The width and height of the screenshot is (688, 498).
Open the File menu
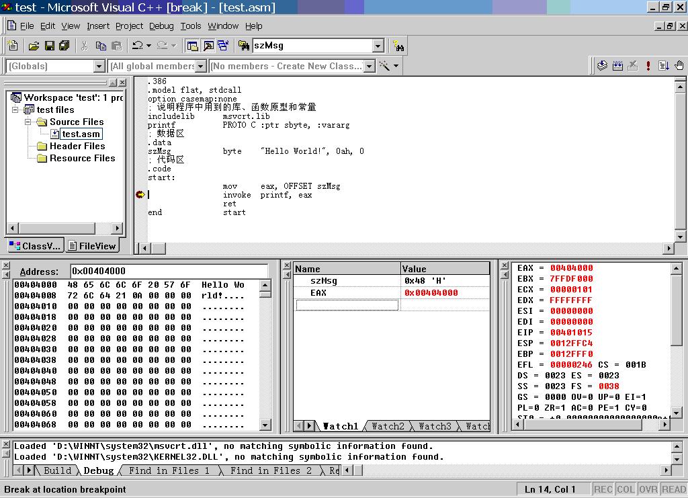click(27, 26)
